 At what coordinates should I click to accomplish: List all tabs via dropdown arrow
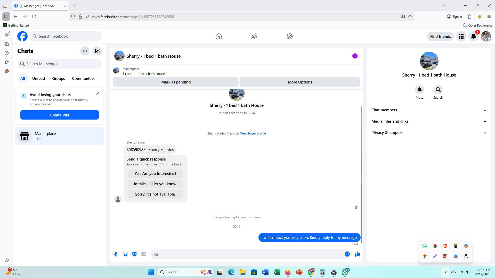click(444, 6)
